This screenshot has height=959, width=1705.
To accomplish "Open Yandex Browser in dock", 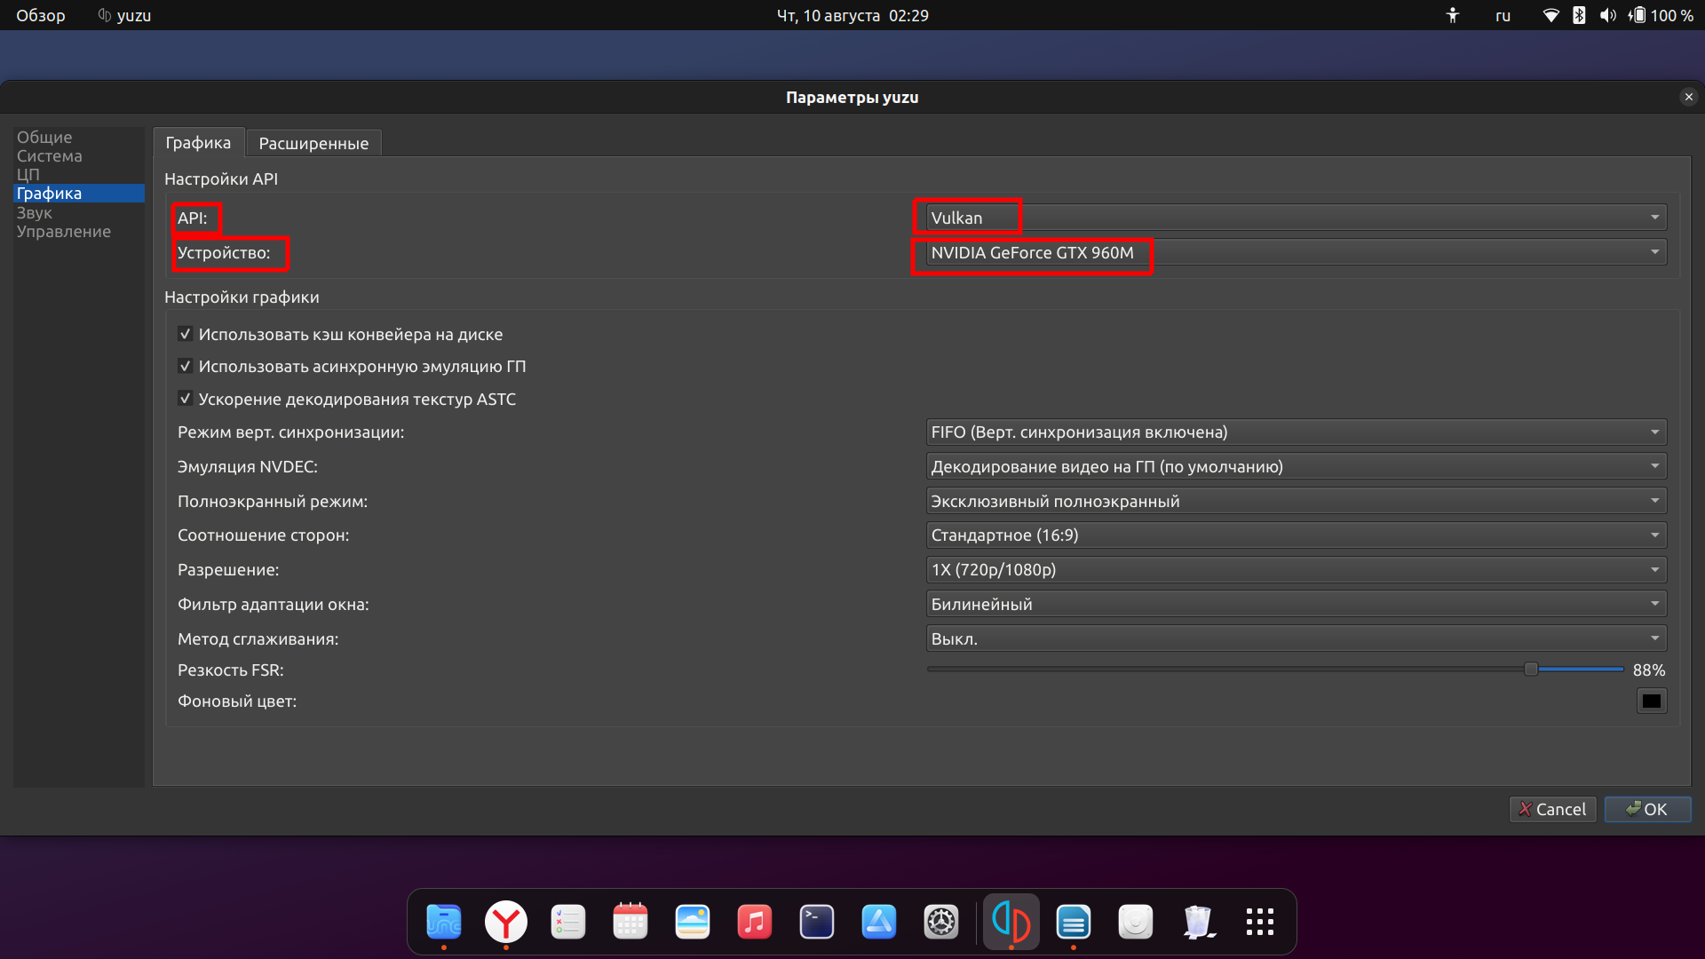I will coord(507,923).
